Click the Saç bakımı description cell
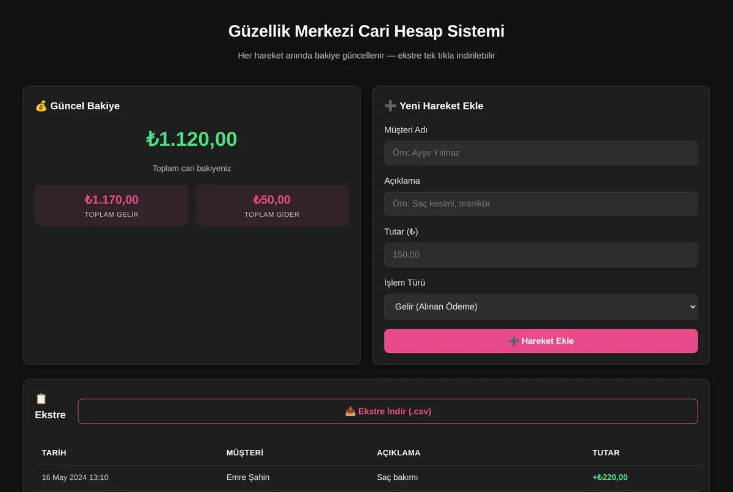The height and width of the screenshot is (492, 733). click(x=398, y=477)
